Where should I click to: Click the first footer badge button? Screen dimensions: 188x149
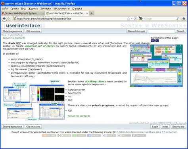[x=49, y=135]
